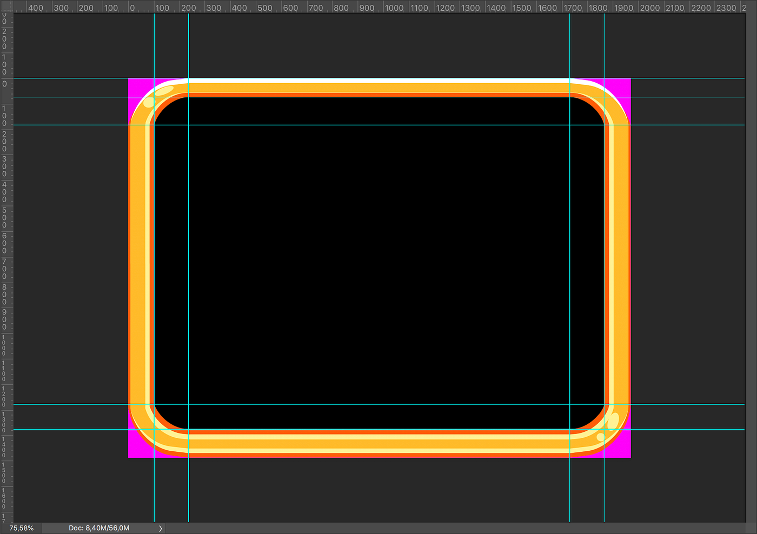Click the ruler origin corner square
Viewport: 757px width, 534px height.
tap(6, 7)
